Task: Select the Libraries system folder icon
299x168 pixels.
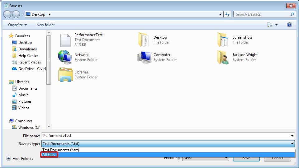Action: [65, 75]
